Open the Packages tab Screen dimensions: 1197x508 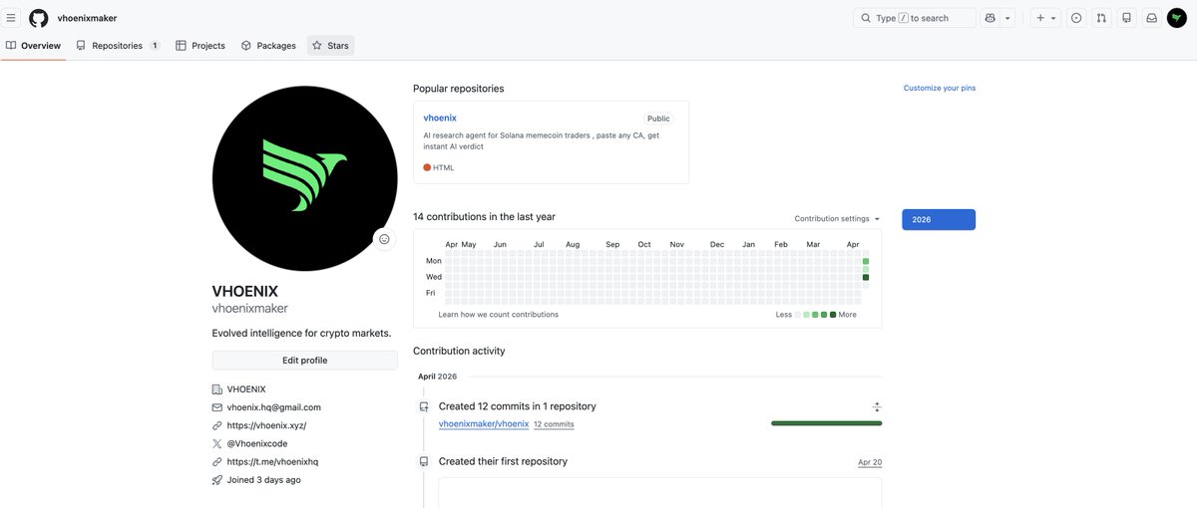pyautogui.click(x=268, y=45)
